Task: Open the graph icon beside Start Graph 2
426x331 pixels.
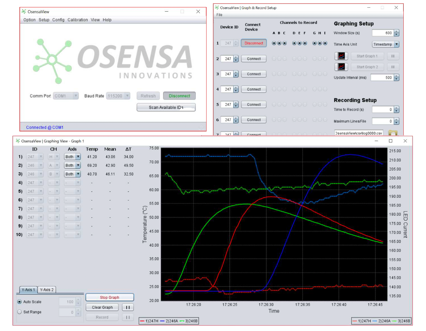Action: 341,67
